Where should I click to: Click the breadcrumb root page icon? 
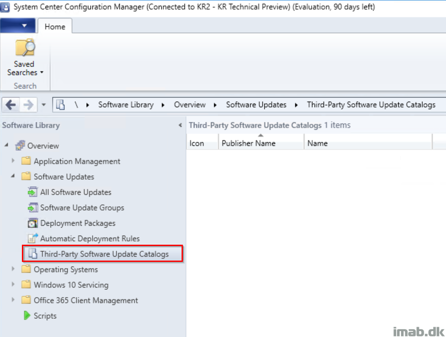[60, 105]
